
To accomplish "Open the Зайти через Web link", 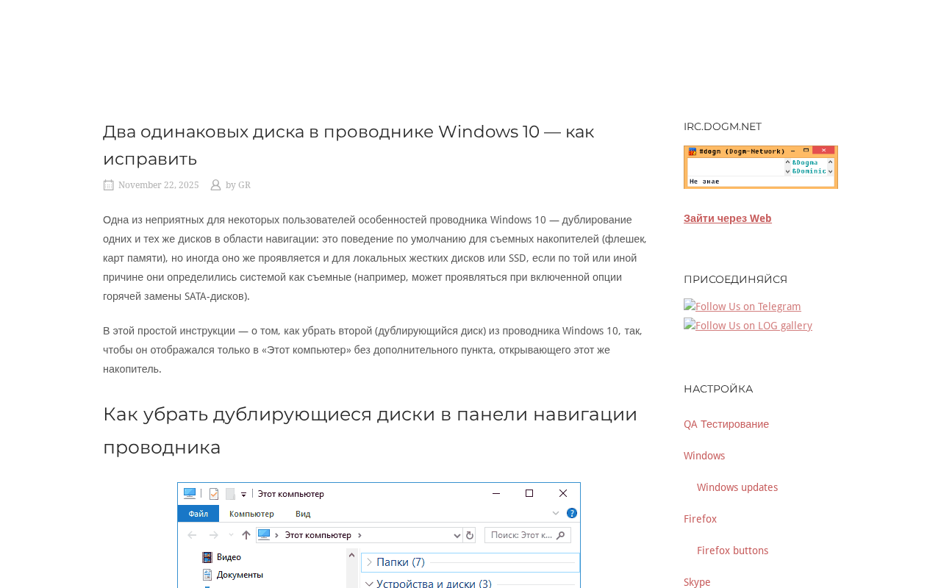I will point(728,218).
